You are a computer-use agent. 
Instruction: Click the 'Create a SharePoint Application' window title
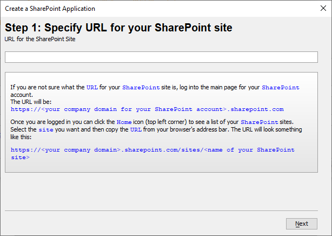click(50, 9)
